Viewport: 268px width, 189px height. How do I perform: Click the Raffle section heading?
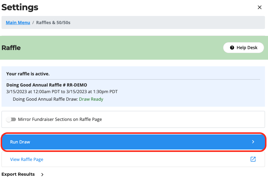[11, 48]
